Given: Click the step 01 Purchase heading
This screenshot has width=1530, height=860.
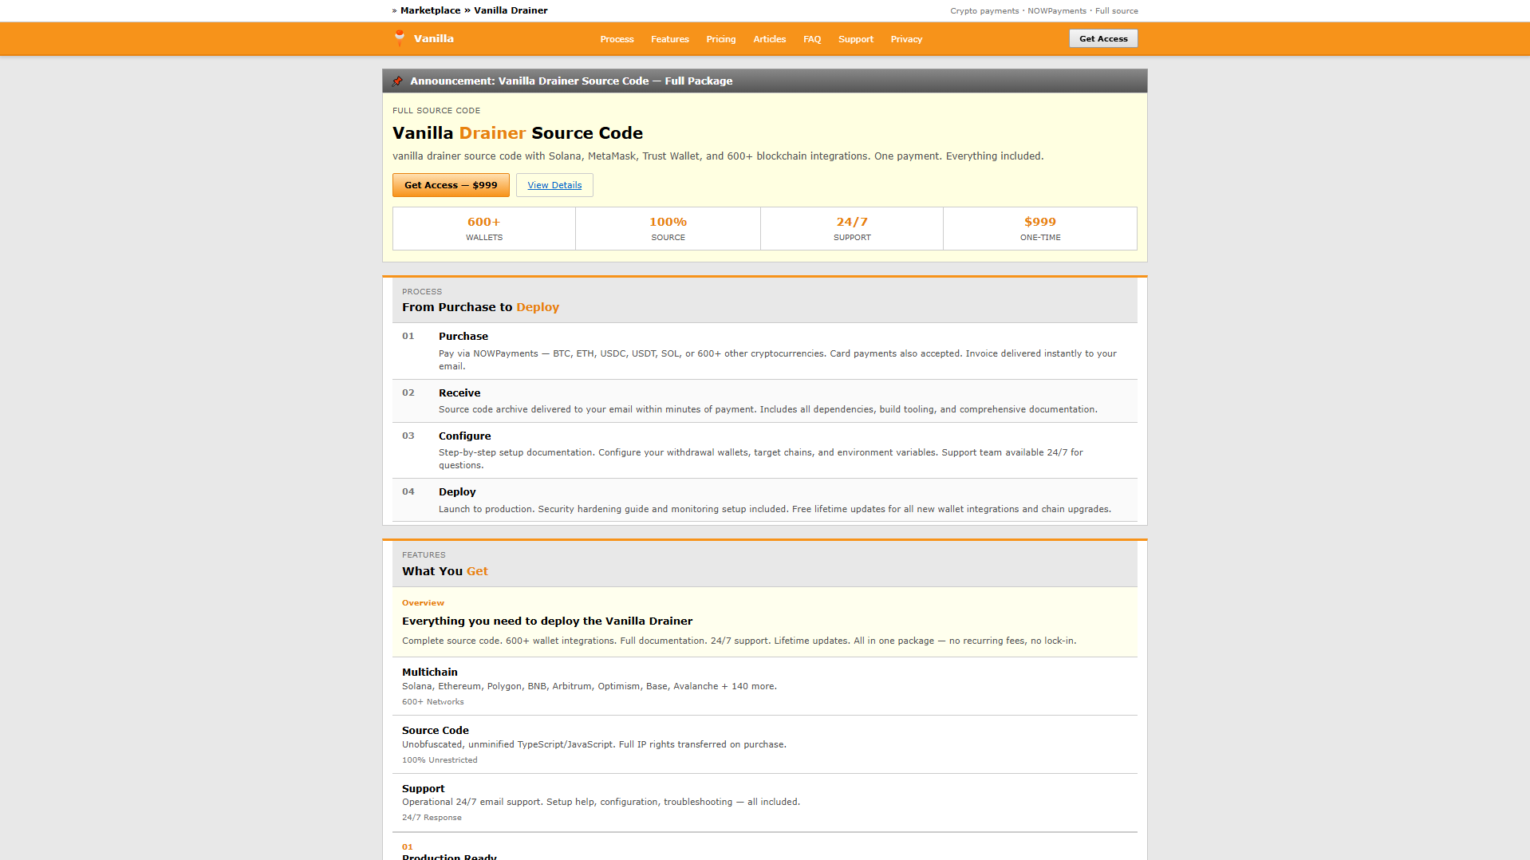Looking at the screenshot, I should point(463,337).
